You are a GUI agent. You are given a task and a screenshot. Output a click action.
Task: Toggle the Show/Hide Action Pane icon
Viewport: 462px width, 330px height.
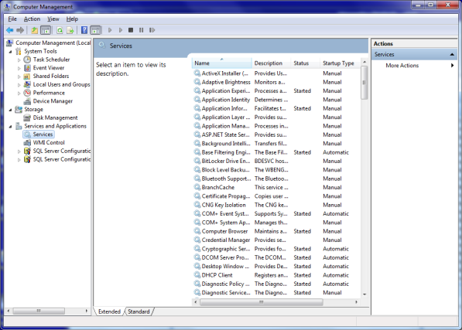(95, 30)
